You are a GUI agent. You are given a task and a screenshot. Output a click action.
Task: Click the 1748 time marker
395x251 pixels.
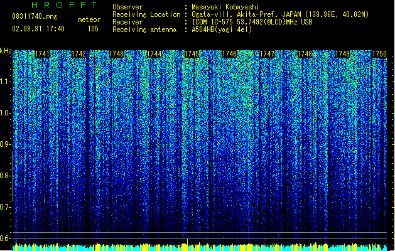pos(305,54)
